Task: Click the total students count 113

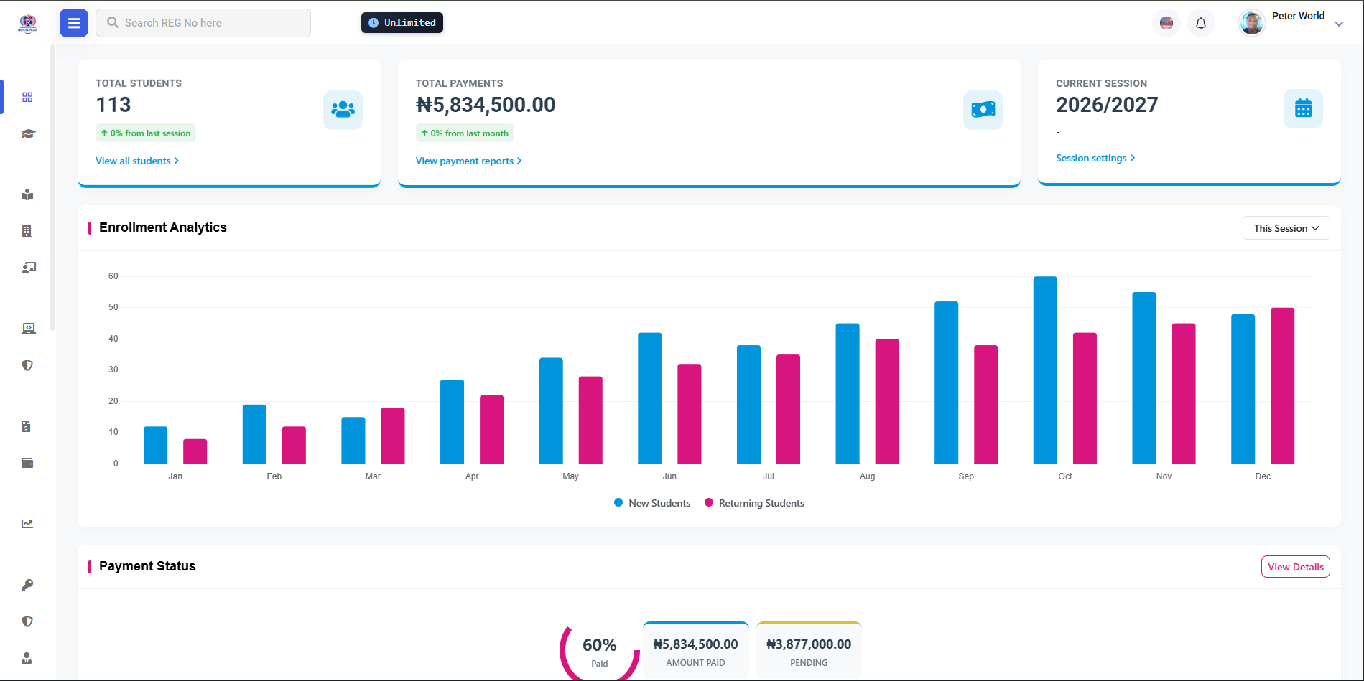Action: pos(113,105)
